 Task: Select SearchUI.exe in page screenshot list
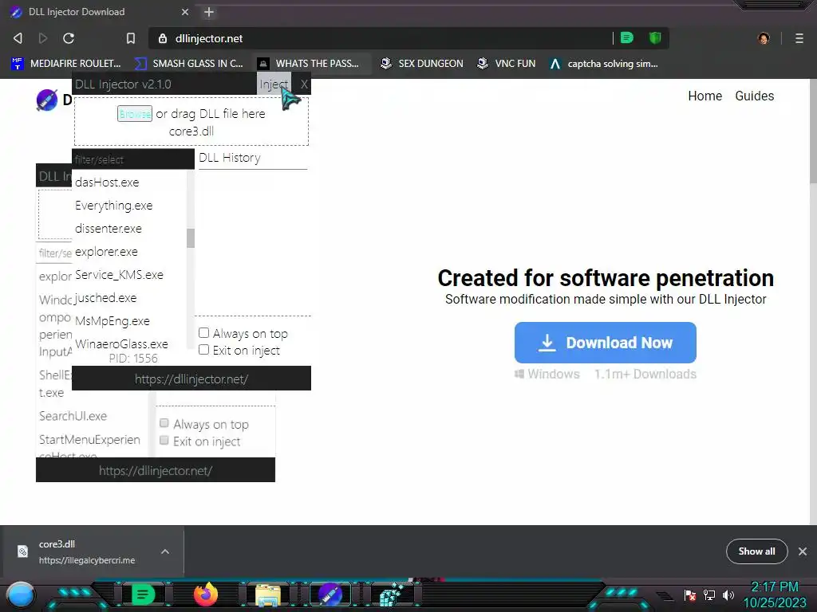coord(73,416)
